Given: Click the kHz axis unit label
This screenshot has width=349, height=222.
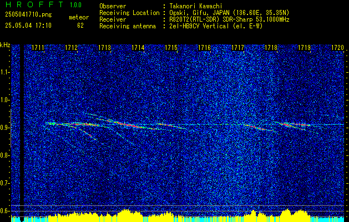Looking at the screenshot, I should 5,45.
